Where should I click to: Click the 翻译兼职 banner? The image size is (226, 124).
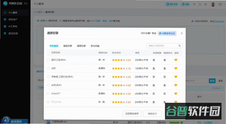click(14, 120)
